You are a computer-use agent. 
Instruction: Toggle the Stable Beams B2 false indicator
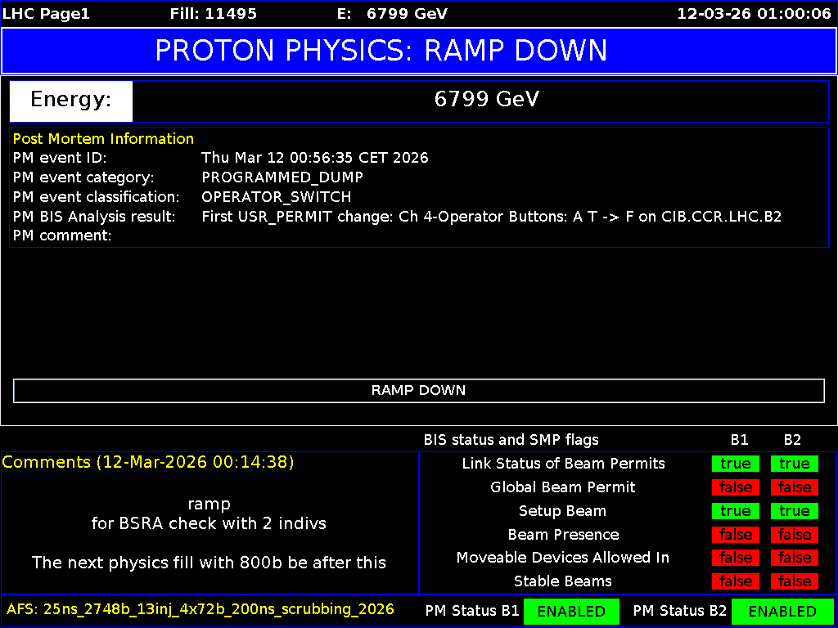793,581
